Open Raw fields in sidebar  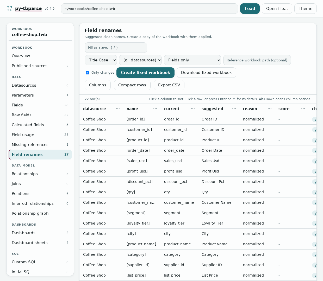coord(40,115)
